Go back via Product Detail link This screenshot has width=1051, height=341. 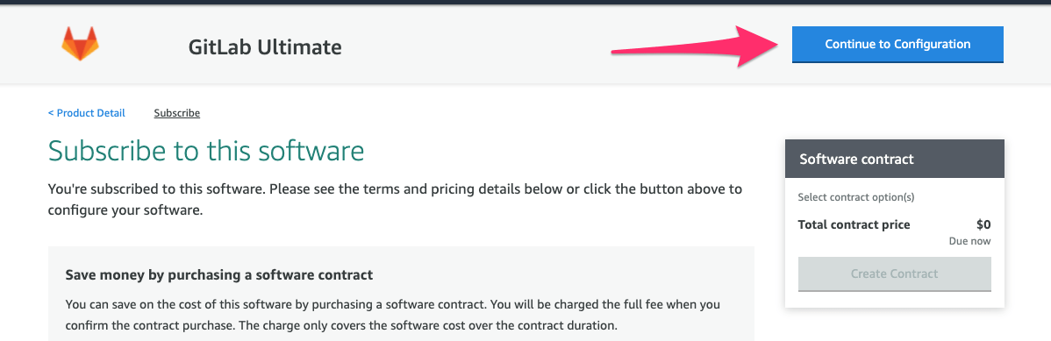87,112
